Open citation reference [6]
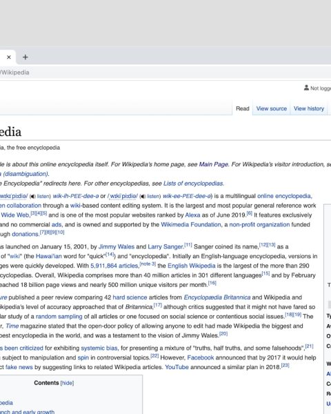Screen dimensions: 331x414 tap(250, 213)
